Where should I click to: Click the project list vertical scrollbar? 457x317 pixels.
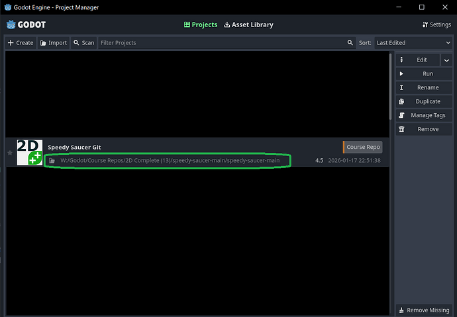pos(391,87)
